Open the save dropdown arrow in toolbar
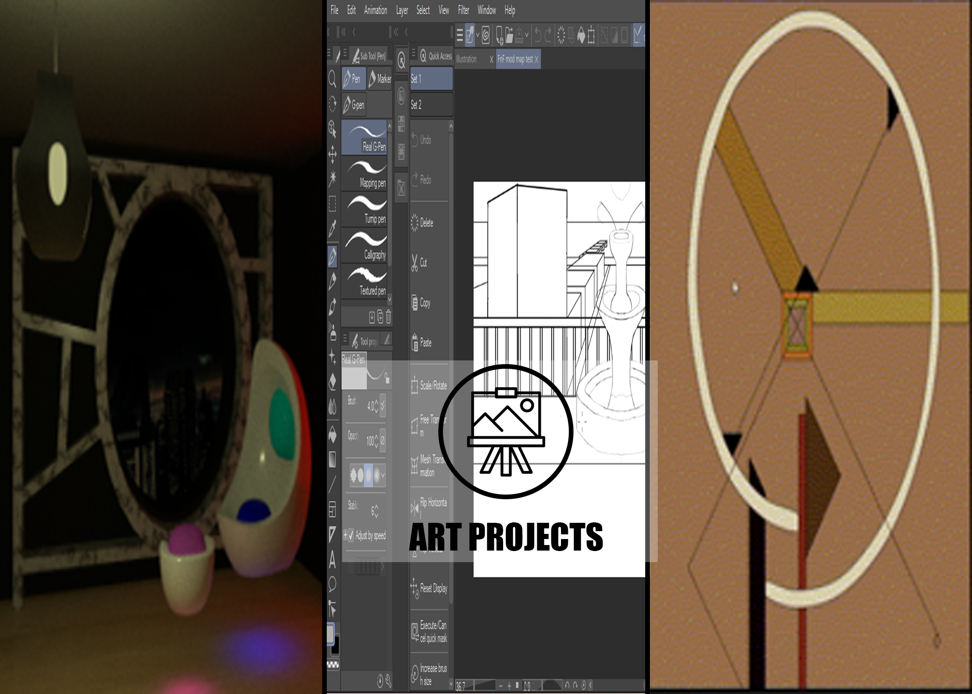Image resolution: width=972 pixels, height=694 pixels. [527, 35]
